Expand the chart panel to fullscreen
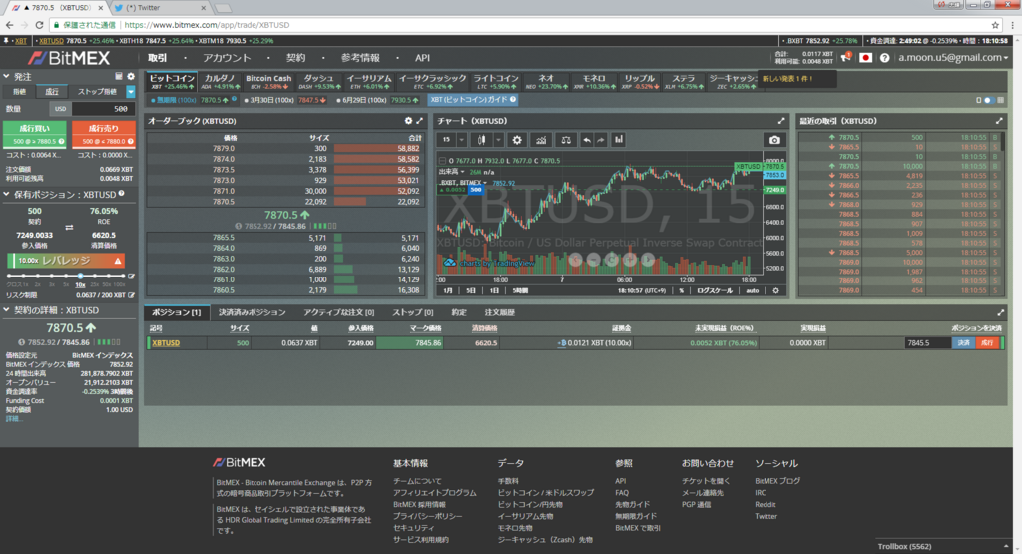1022x554 pixels. point(781,121)
